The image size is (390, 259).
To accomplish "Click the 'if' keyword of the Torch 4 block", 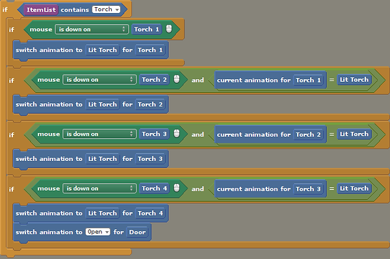I will click(x=12, y=190).
